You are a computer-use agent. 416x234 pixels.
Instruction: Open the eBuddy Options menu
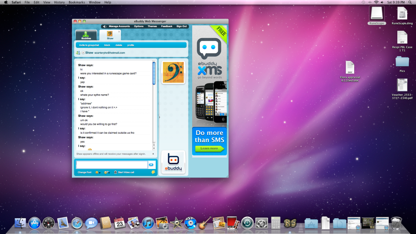139,26
